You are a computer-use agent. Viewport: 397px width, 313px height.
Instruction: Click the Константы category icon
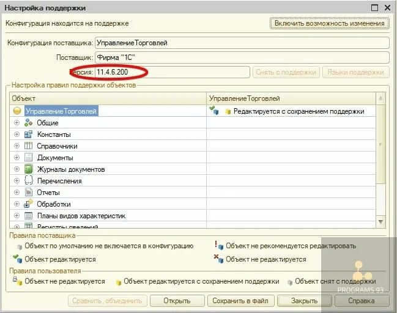pyautogui.click(x=28, y=134)
